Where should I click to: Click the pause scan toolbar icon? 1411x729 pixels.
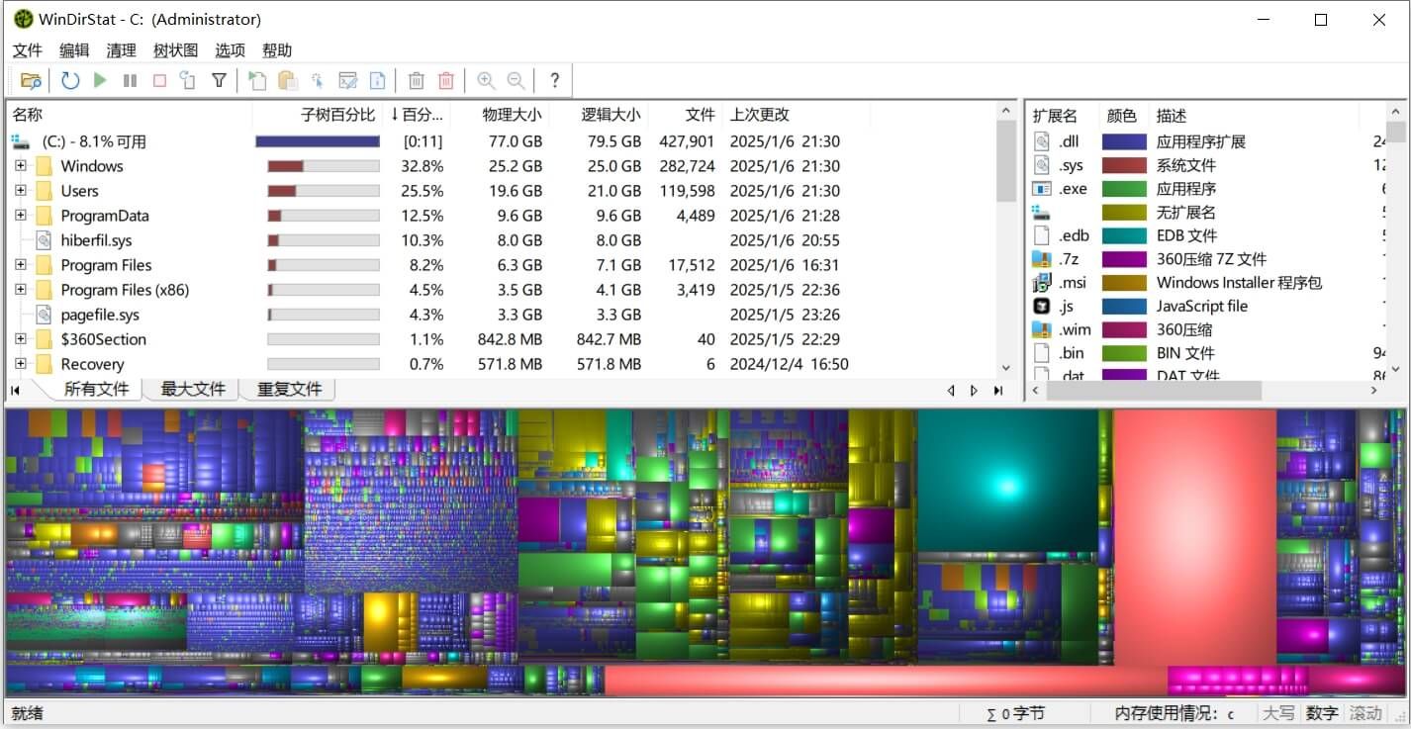[x=130, y=80]
